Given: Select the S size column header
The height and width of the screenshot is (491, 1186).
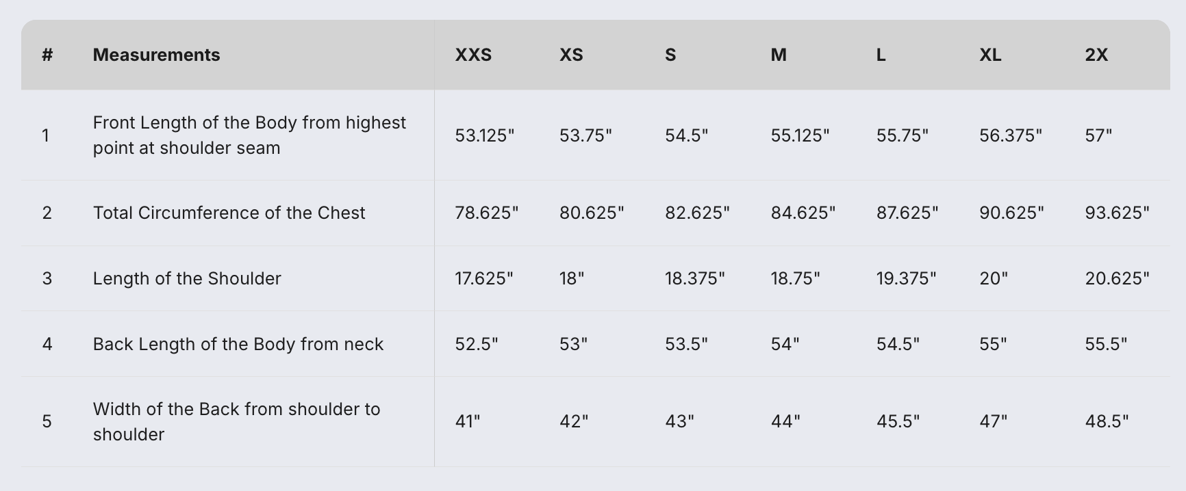Looking at the screenshot, I should coord(670,55).
